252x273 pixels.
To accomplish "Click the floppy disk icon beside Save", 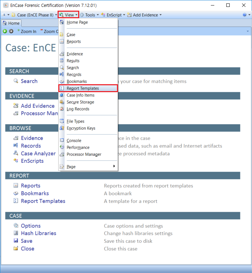I will coord(16,241).
